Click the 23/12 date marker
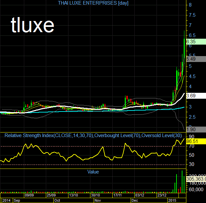This screenshot has width=206, height=203. coord(162,195)
